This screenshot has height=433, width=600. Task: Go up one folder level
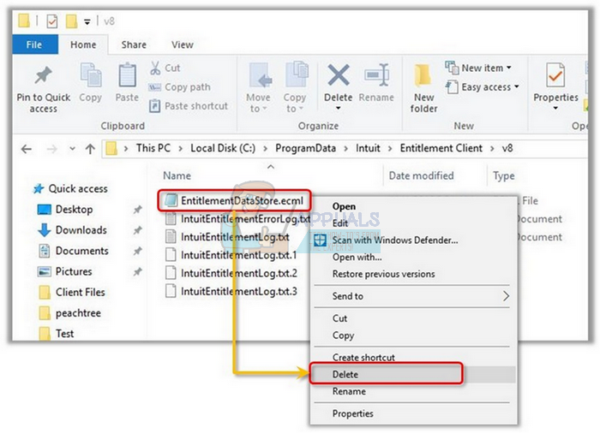tap(90, 149)
